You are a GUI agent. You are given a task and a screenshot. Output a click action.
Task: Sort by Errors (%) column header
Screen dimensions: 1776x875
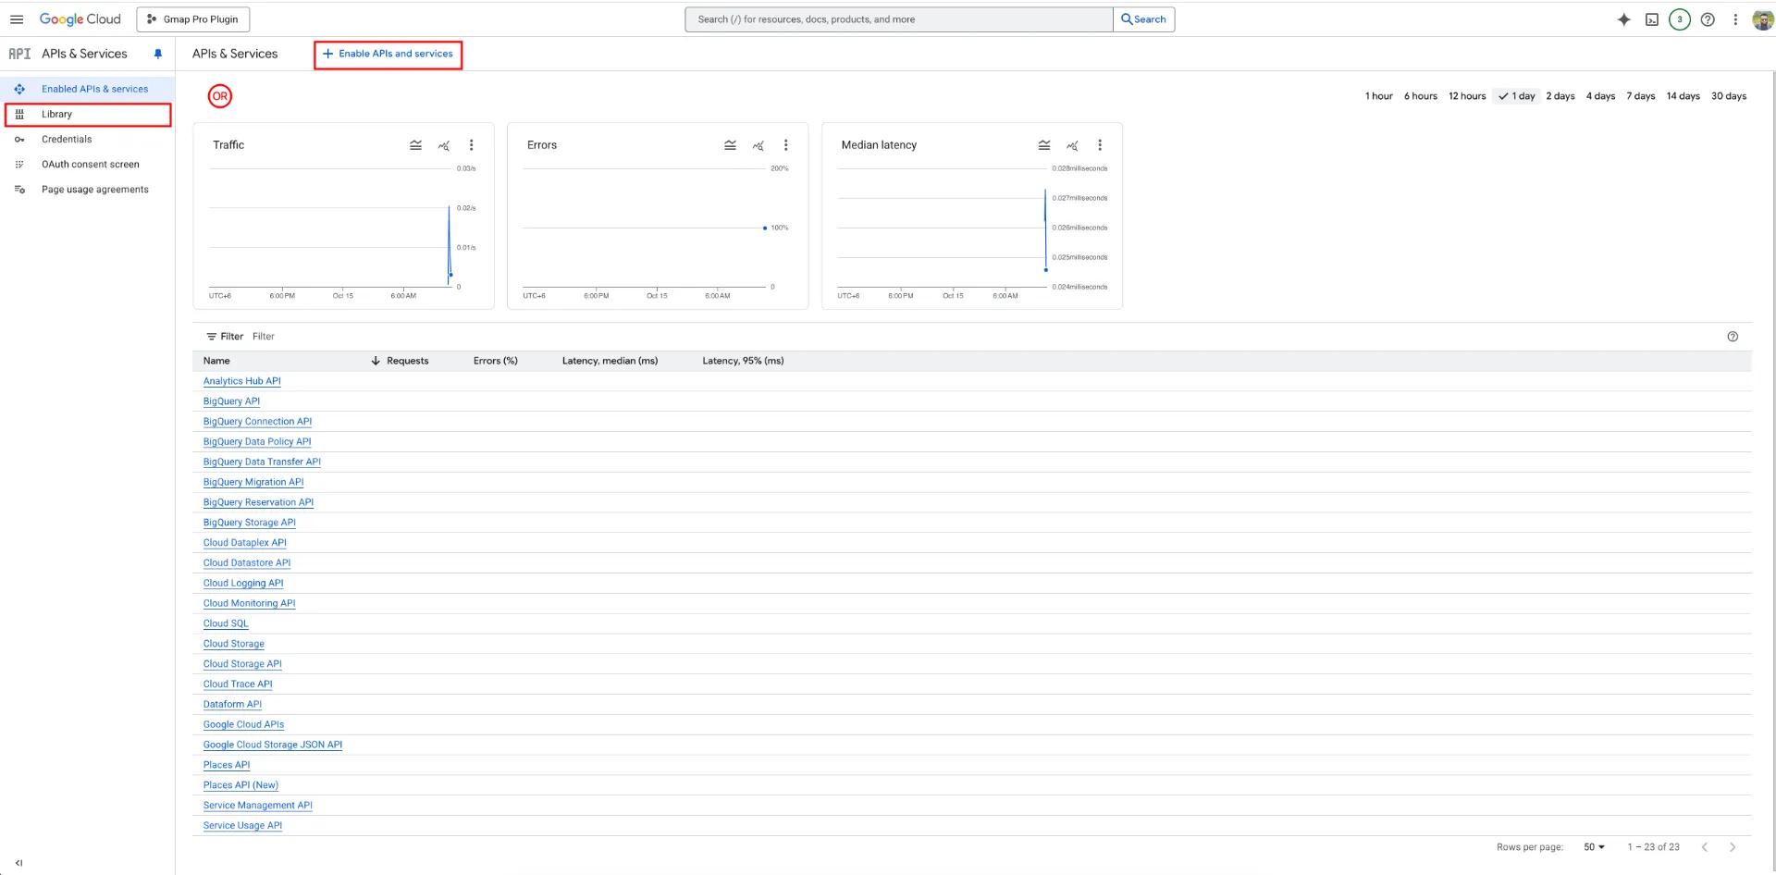tap(496, 361)
